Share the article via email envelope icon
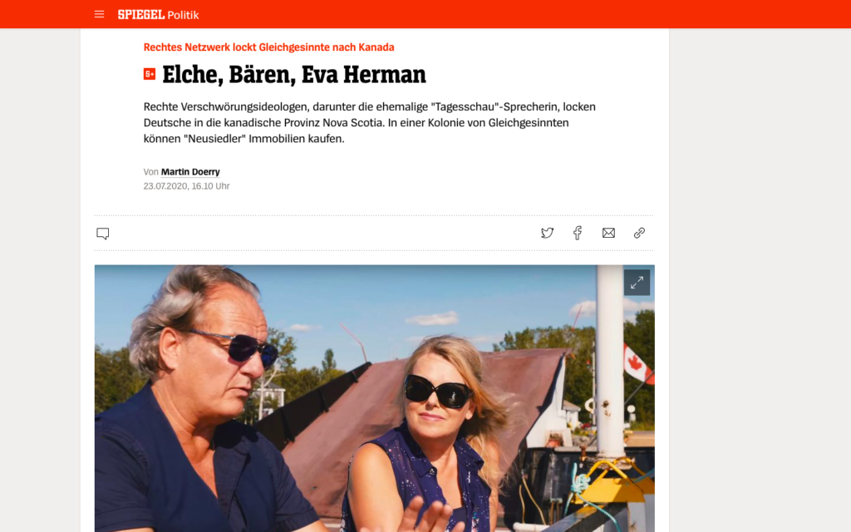Viewport: 851px width, 532px height. [x=608, y=233]
